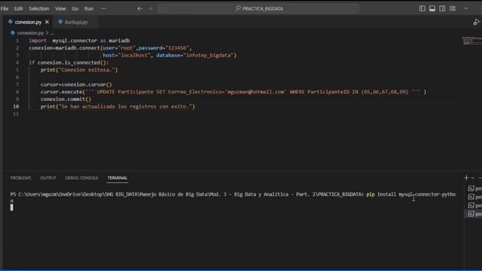Click the Go Forward arrow
The width and height of the screenshot is (482, 271).
coord(151,8)
